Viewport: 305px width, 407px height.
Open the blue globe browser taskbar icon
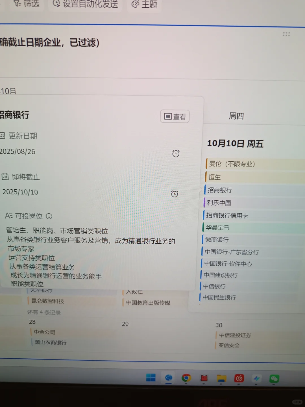point(169,378)
